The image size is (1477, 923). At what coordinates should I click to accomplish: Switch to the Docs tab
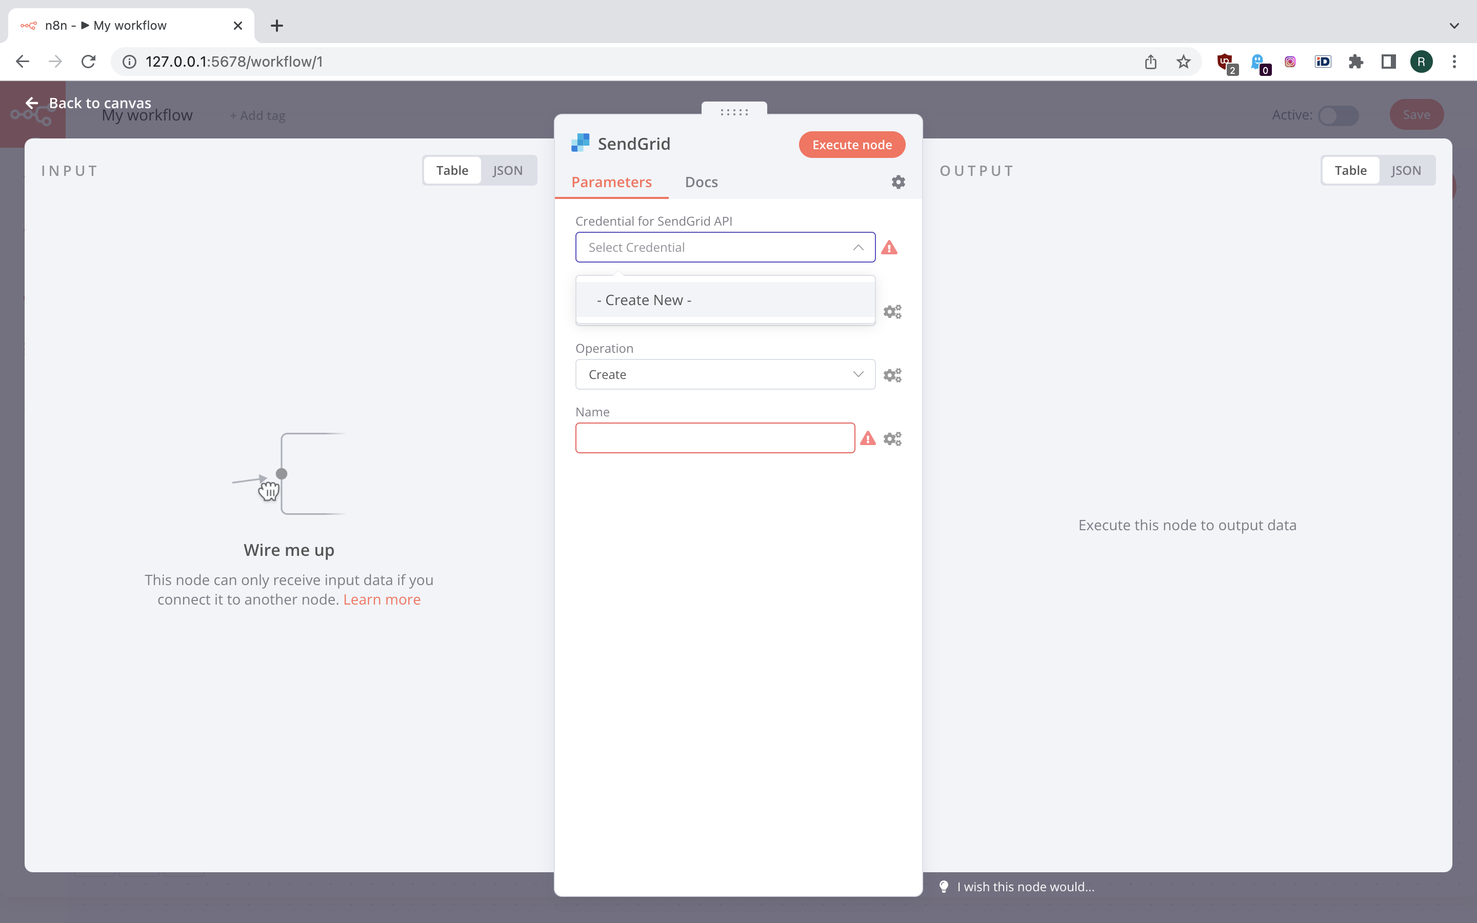click(701, 182)
